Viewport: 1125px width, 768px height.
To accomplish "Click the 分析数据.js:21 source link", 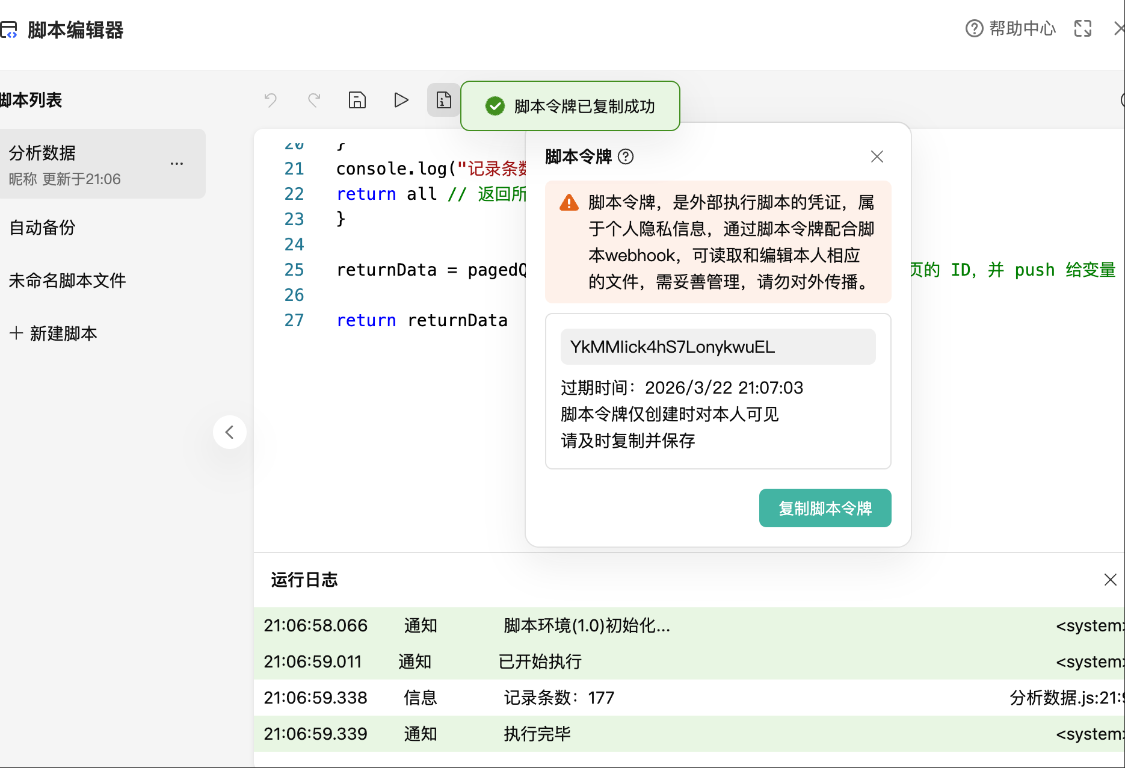I will click(1067, 698).
